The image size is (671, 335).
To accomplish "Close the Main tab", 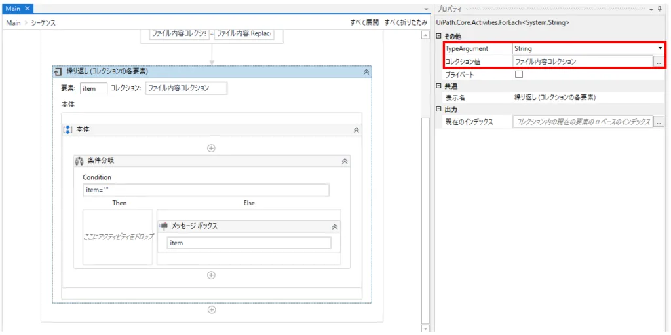I will coord(27,8).
